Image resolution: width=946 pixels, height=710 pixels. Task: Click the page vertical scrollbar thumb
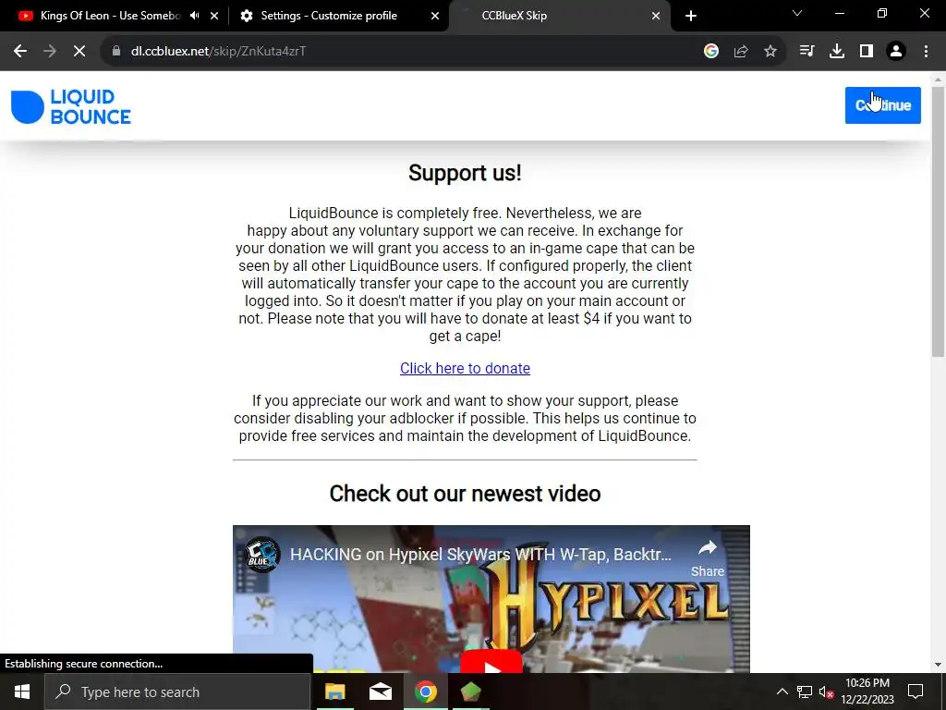[938, 222]
